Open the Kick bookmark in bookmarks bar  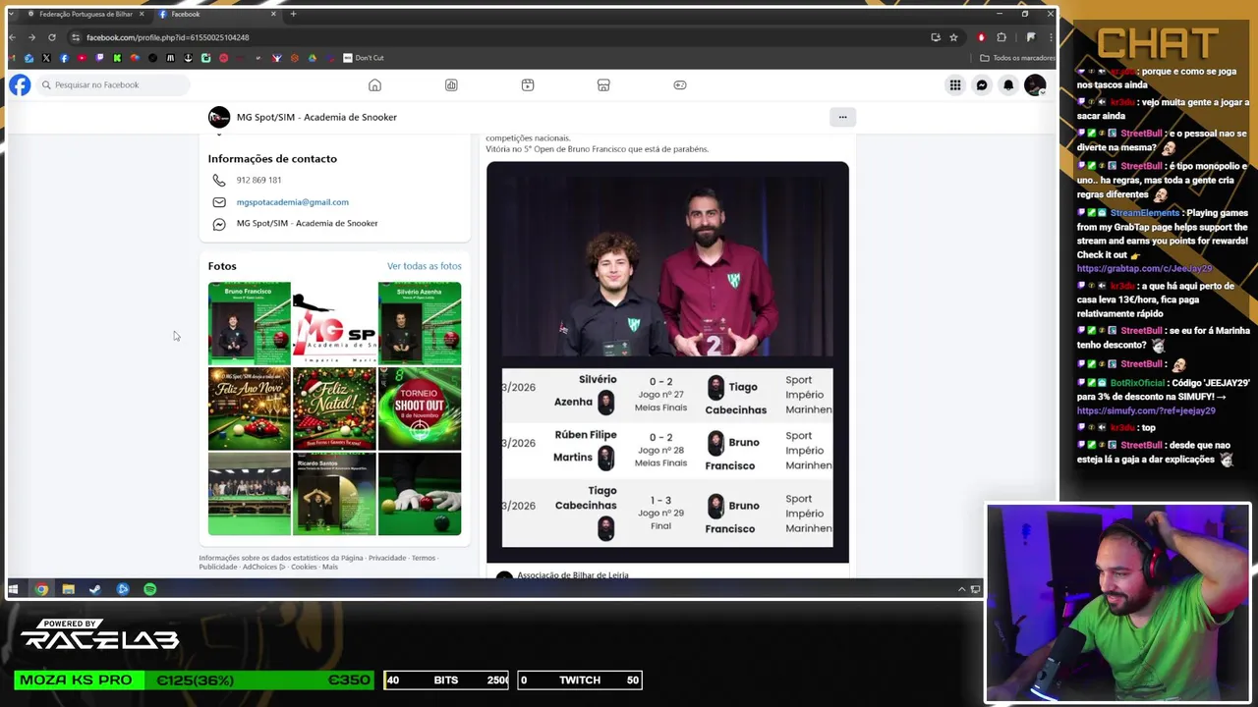click(117, 58)
